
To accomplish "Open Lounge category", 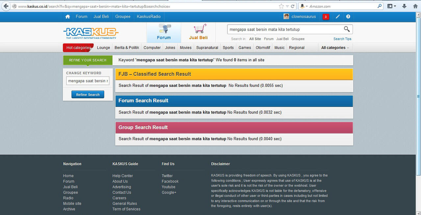I will [x=103, y=48].
